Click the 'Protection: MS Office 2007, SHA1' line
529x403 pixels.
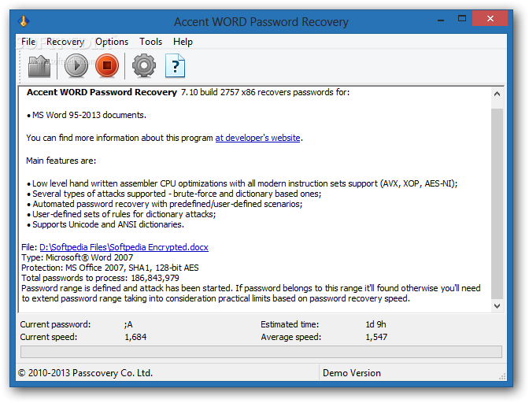(110, 268)
